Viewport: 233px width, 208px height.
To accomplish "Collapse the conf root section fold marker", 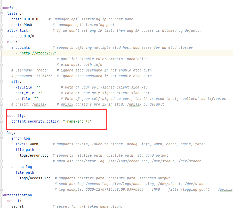I will (2, 8).
